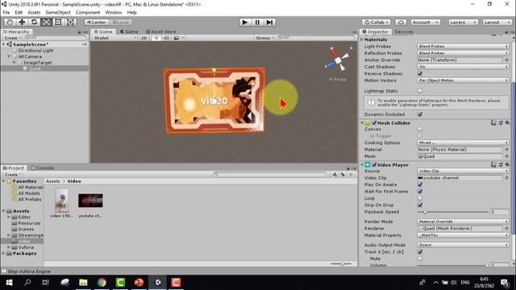Switch to the Console tab
The height and width of the screenshot is (290, 516).
(x=43, y=168)
